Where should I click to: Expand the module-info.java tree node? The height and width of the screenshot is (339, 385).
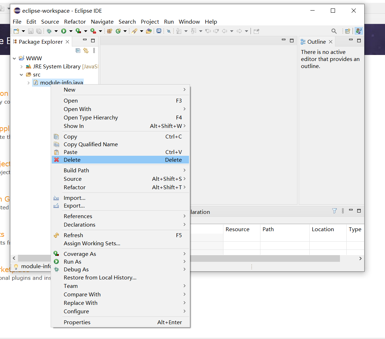[x=29, y=83]
